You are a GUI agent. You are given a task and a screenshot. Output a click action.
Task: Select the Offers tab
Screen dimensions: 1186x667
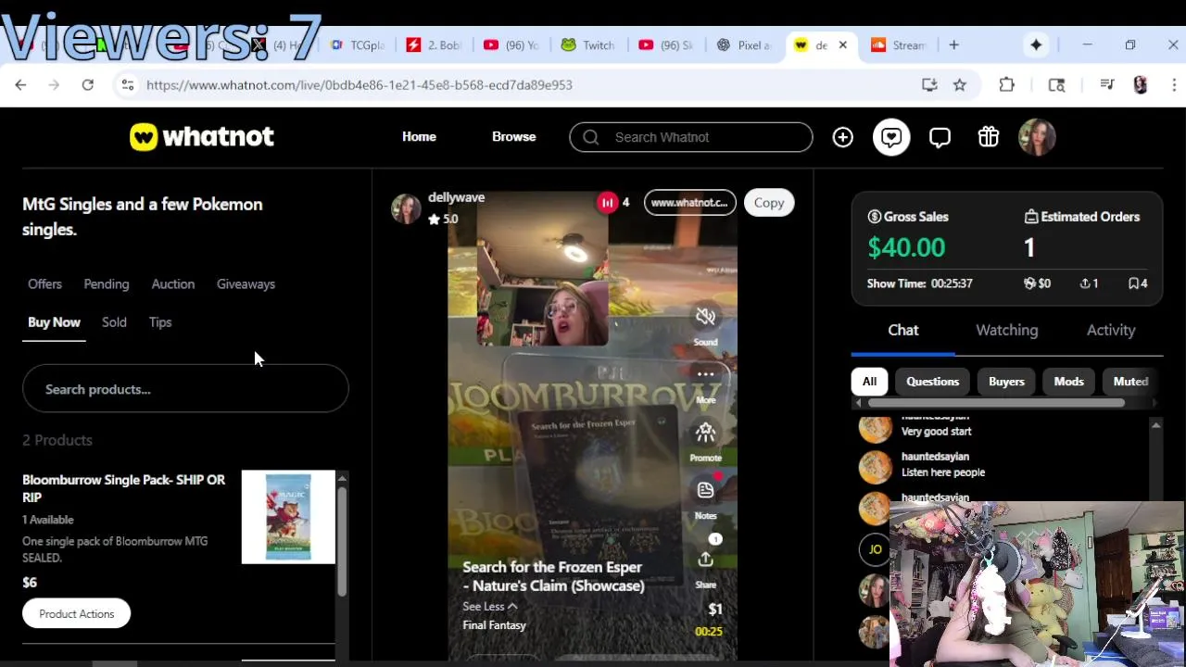click(44, 284)
